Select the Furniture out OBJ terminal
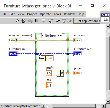The image size is (110, 108). tap(78, 54)
